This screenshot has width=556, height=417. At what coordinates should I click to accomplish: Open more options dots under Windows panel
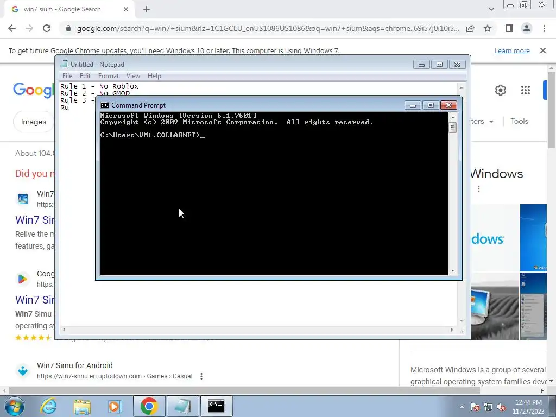click(x=479, y=189)
